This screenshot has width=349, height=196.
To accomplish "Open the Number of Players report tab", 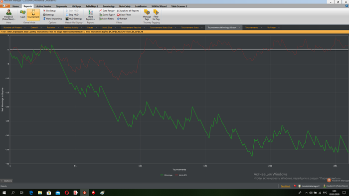I will pos(12,27).
